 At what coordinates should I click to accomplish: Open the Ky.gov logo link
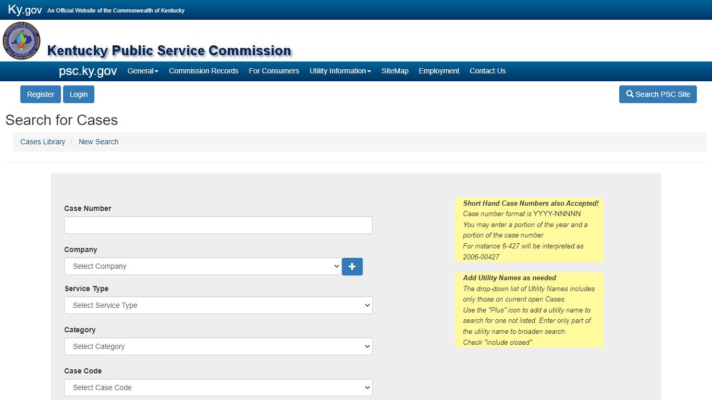tap(25, 10)
